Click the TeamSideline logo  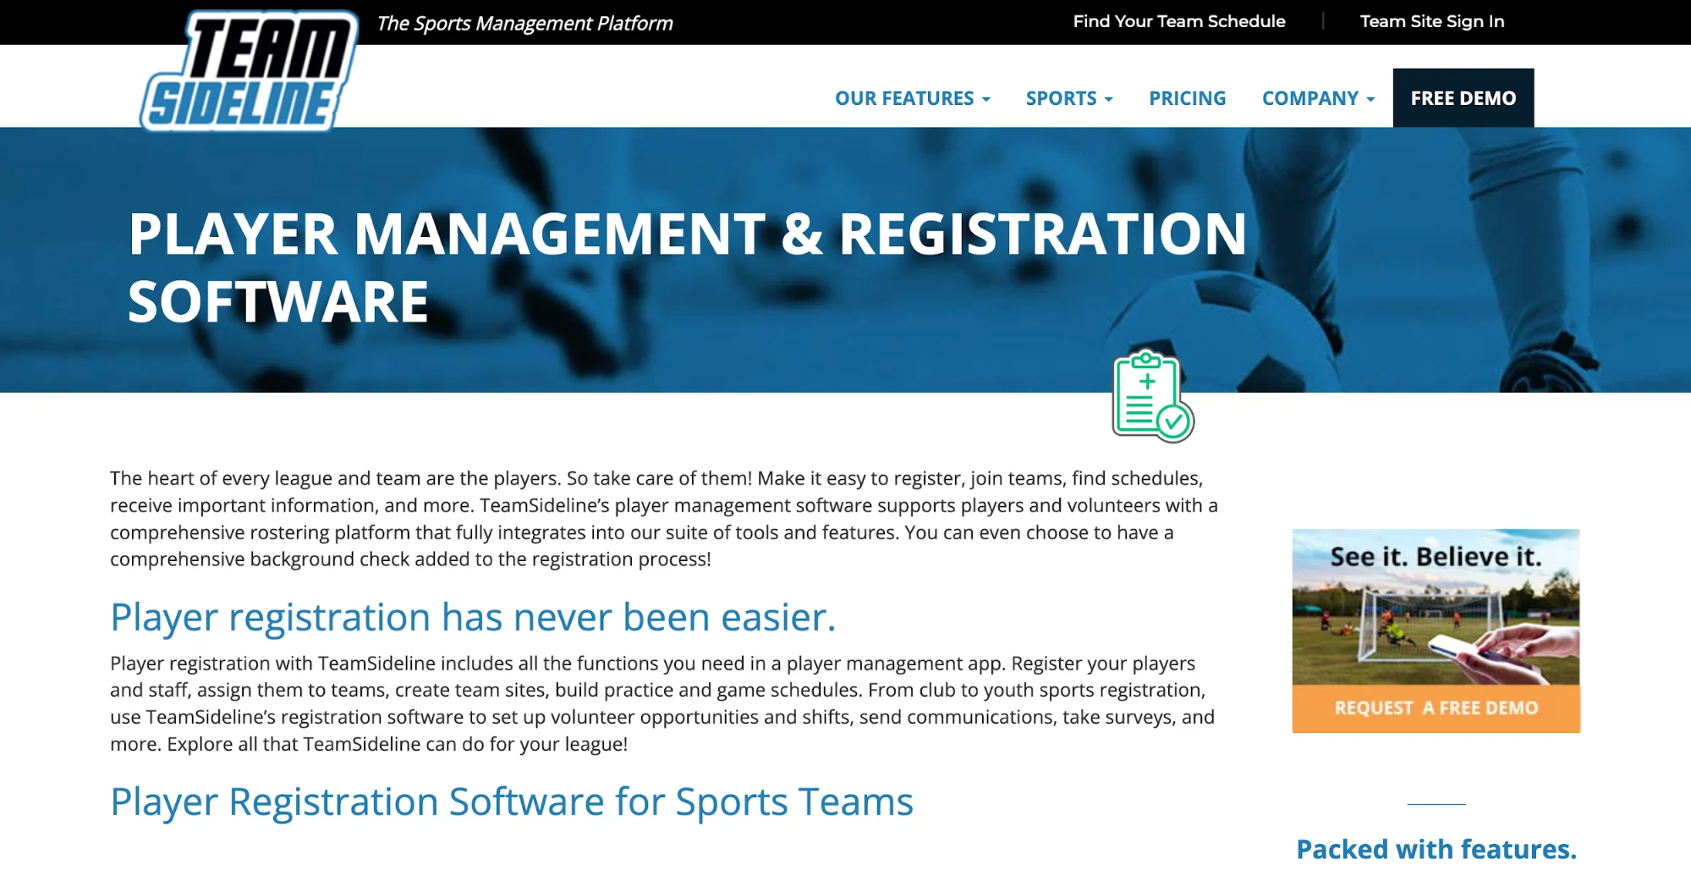pyautogui.click(x=250, y=71)
